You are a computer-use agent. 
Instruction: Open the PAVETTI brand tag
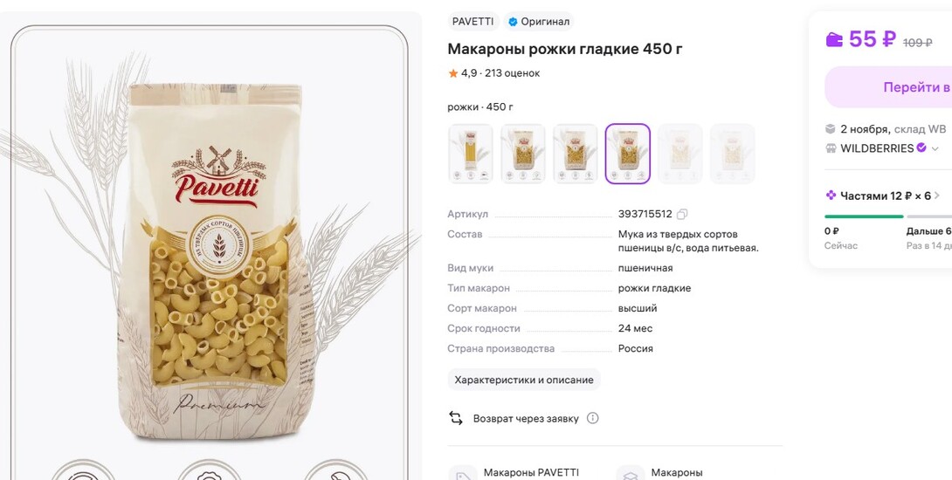pos(473,22)
